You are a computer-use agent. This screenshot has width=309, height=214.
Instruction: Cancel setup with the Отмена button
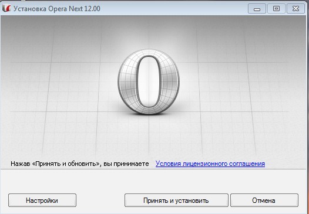point(264,201)
